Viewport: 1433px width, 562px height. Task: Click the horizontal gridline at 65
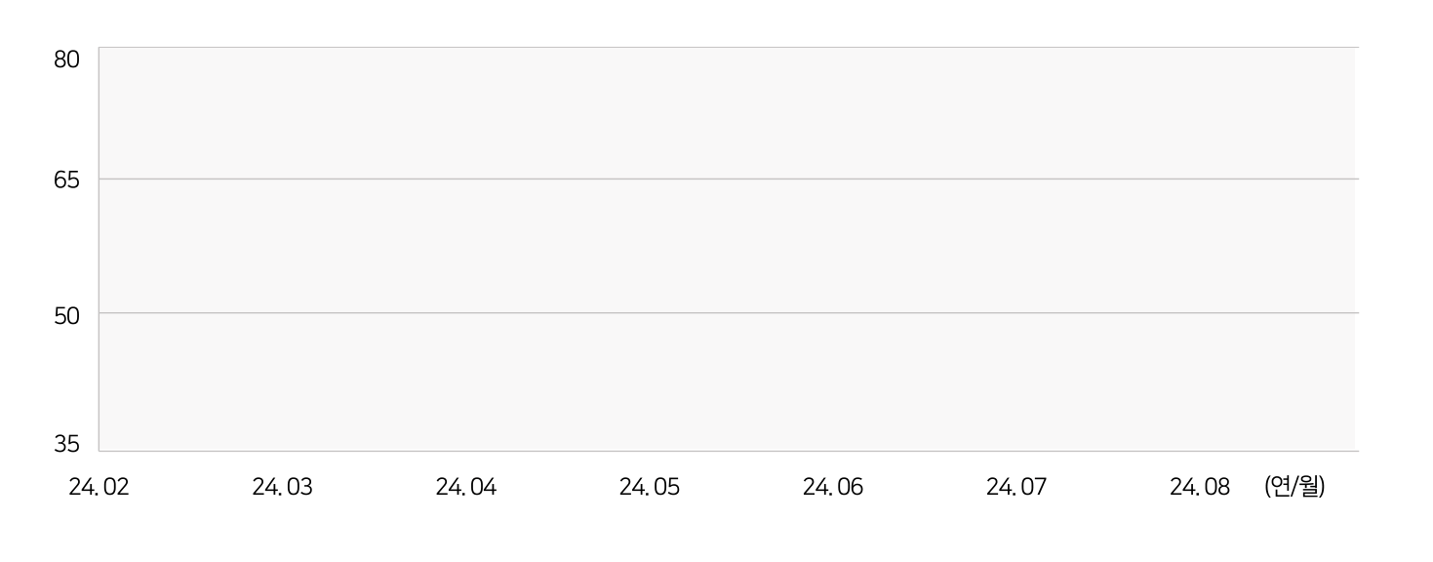(x=729, y=179)
